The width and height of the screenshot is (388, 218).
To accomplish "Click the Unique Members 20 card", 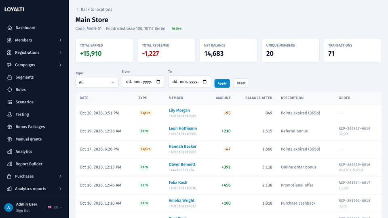I will [291, 50].
